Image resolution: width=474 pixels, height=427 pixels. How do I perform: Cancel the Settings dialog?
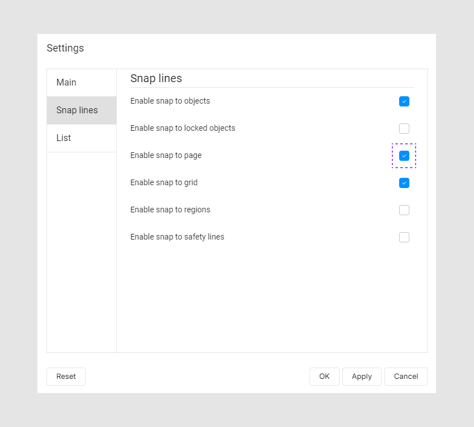tap(406, 377)
